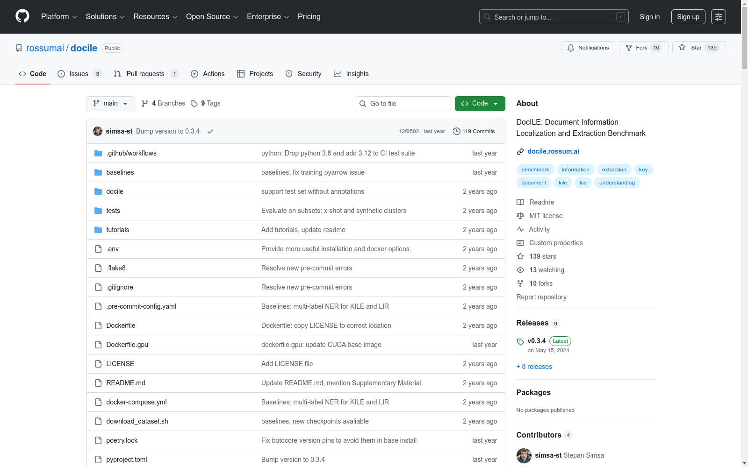Expand the Open Source menu
Image resolution: width=748 pixels, height=467 pixels.
tap(212, 17)
